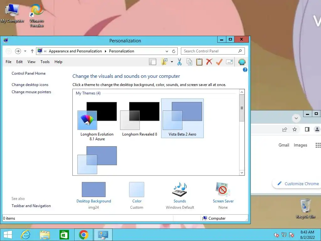Click the Classic Shell shell icon

[x=242, y=62]
